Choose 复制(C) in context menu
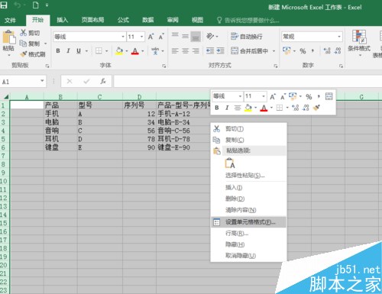The height and width of the screenshot is (294, 382). coord(248,140)
